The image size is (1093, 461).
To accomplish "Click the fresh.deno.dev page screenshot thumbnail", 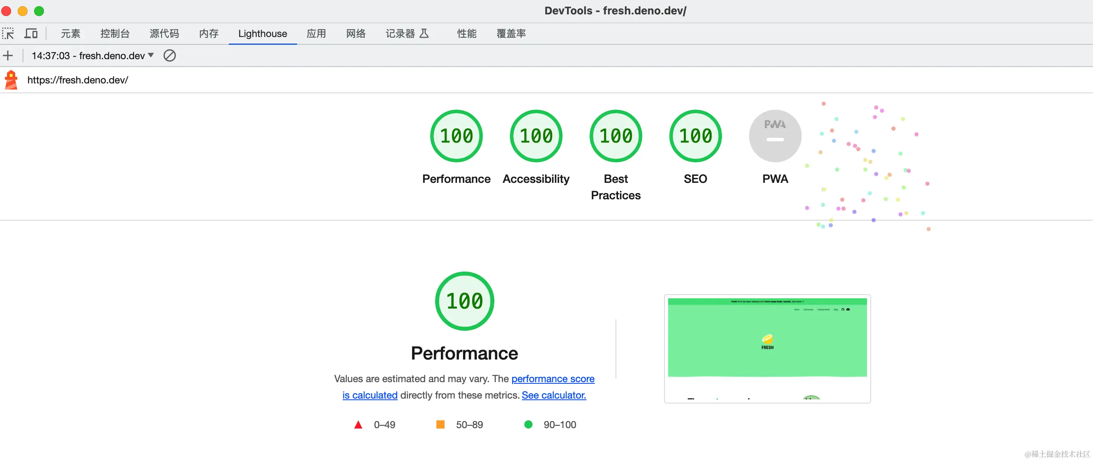I will click(x=767, y=348).
